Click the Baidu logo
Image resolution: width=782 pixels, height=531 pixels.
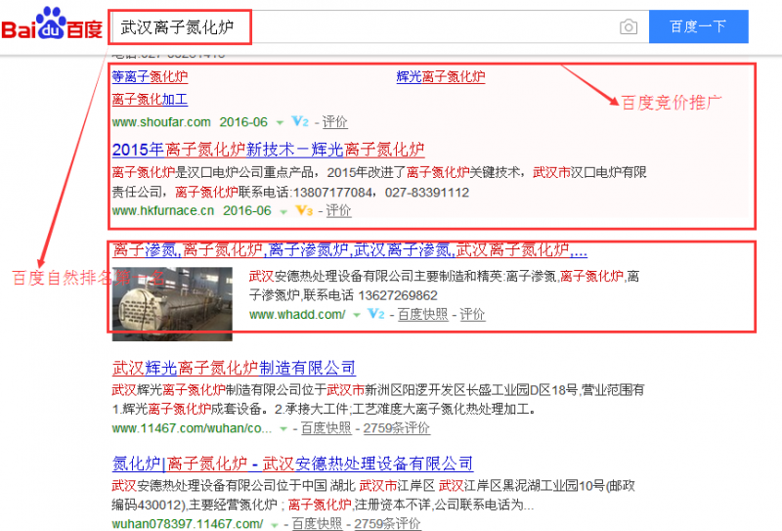click(51, 24)
